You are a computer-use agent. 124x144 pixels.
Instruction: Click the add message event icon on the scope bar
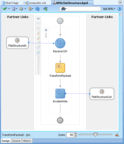tap(38, 43)
